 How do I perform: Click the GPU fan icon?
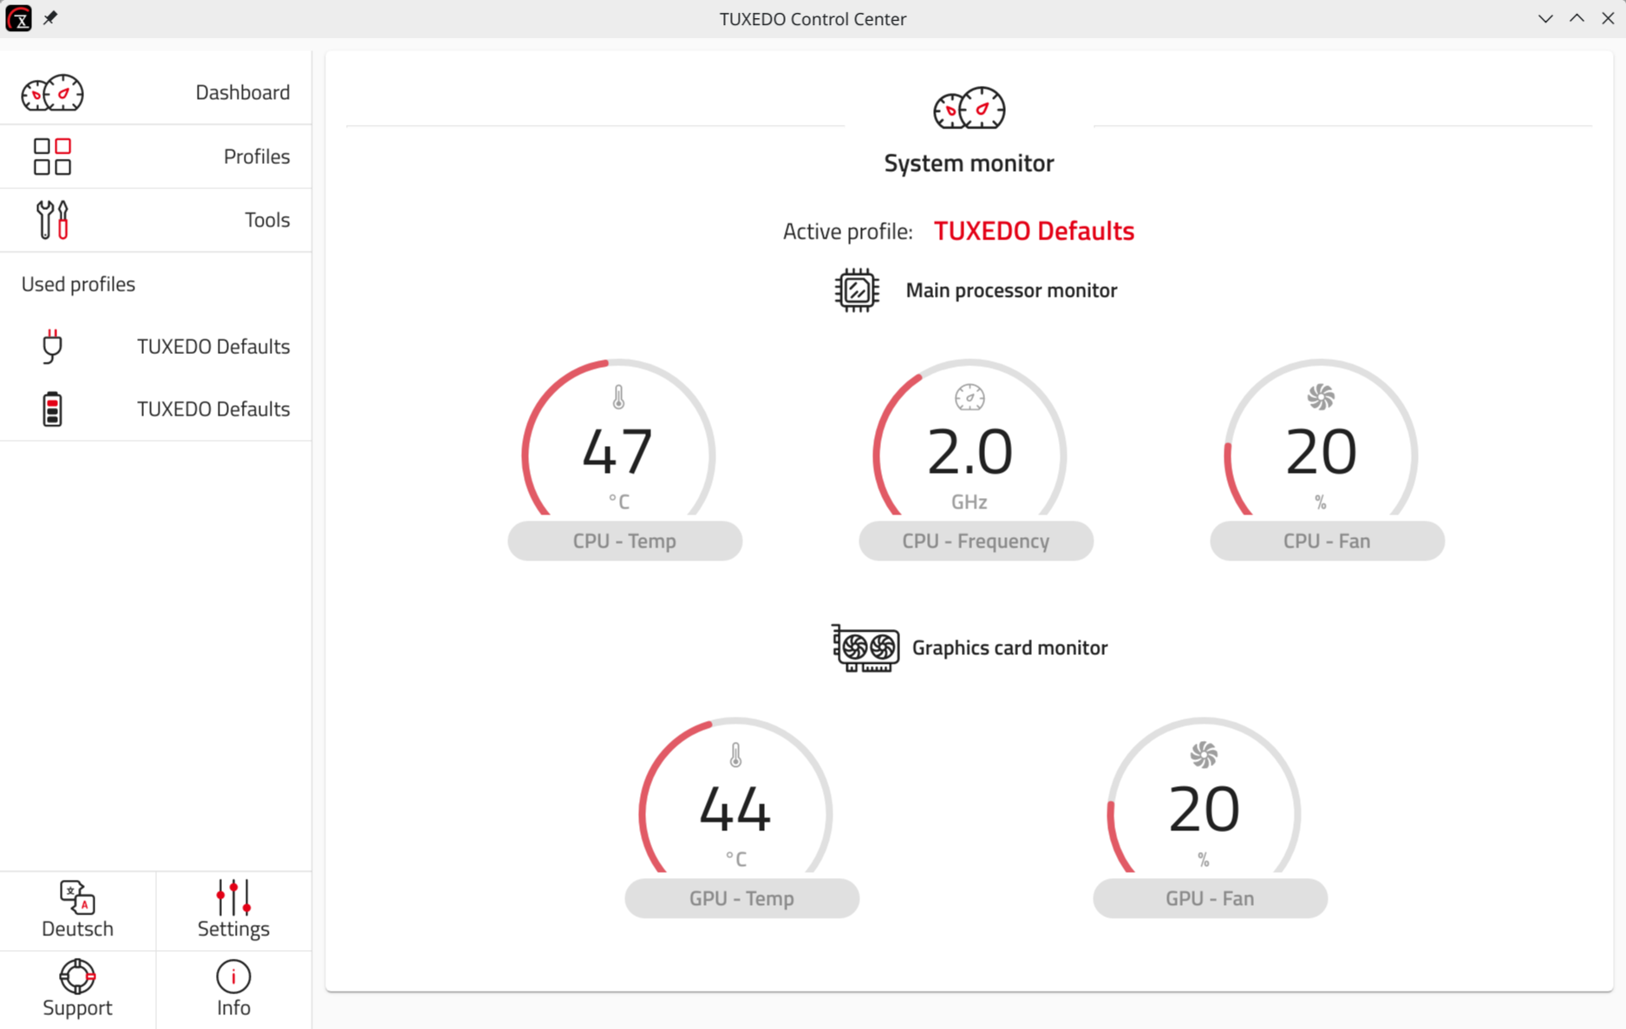pyautogui.click(x=1204, y=755)
